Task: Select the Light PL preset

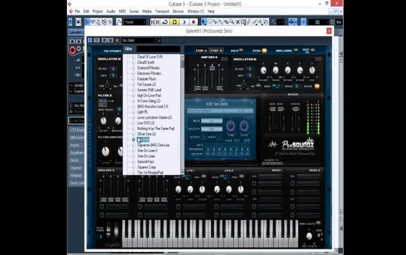Action: pos(143,112)
